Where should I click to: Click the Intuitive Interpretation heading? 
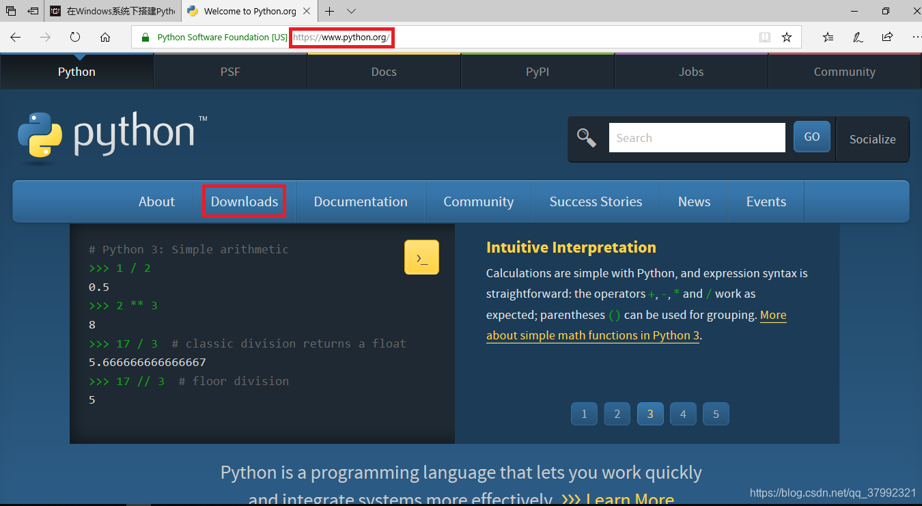click(x=571, y=247)
